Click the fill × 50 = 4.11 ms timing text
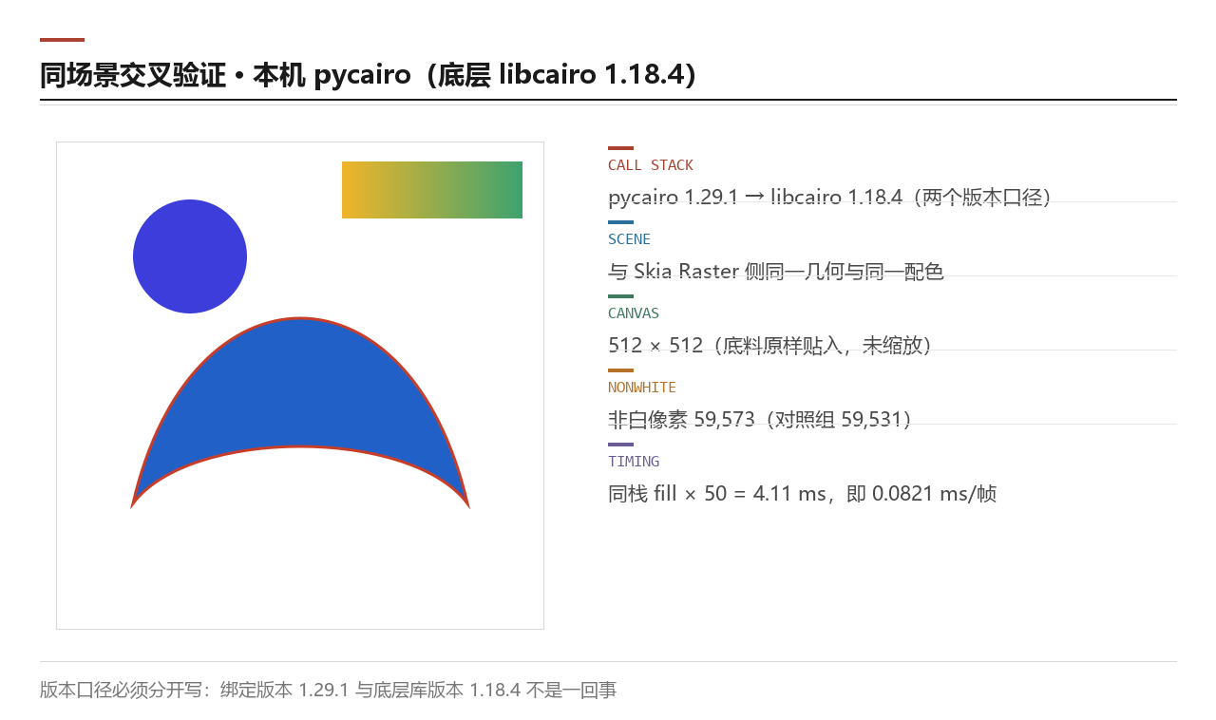 click(x=803, y=494)
